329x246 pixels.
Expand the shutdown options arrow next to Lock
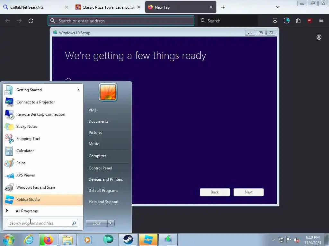coord(111,223)
